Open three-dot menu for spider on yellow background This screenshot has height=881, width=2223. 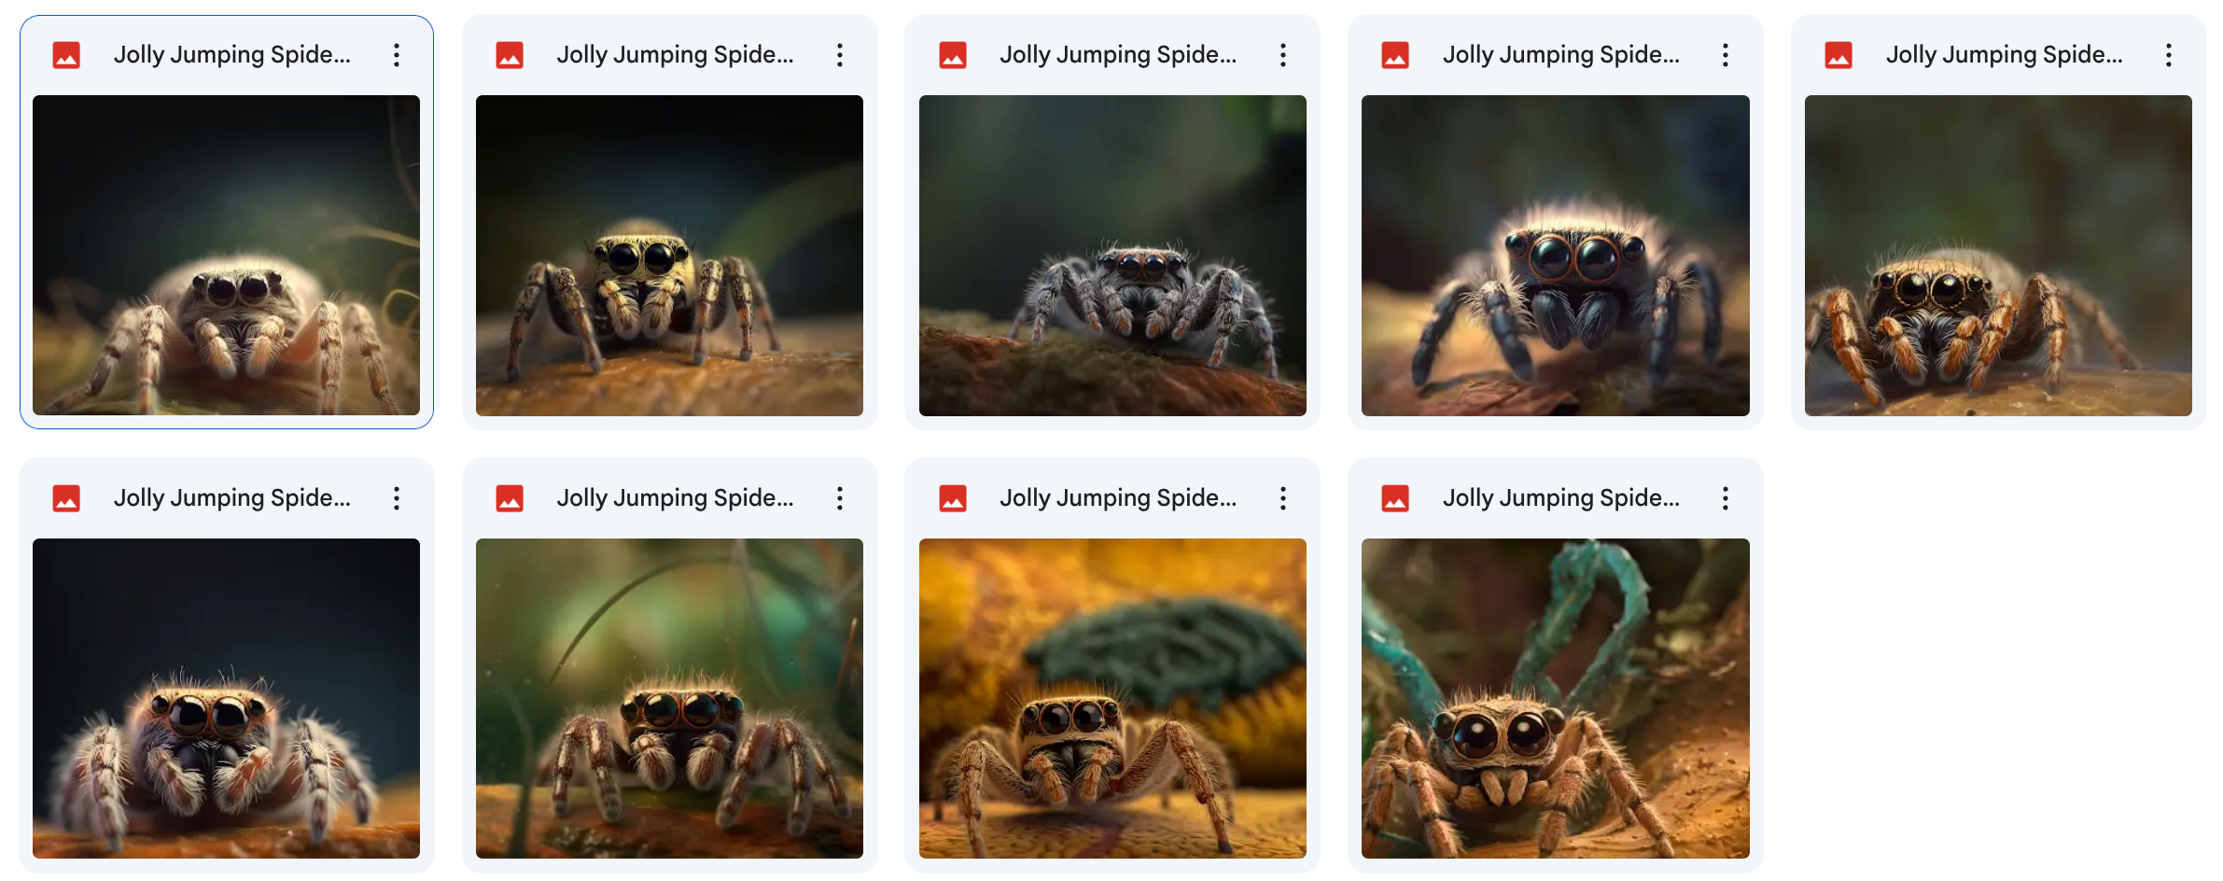coord(1283,498)
